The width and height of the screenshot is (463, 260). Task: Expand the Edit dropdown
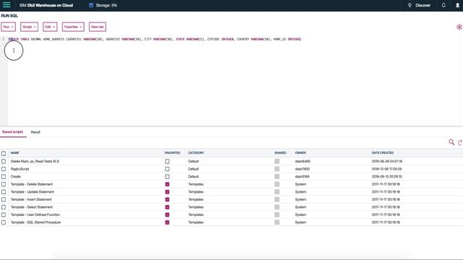point(50,27)
